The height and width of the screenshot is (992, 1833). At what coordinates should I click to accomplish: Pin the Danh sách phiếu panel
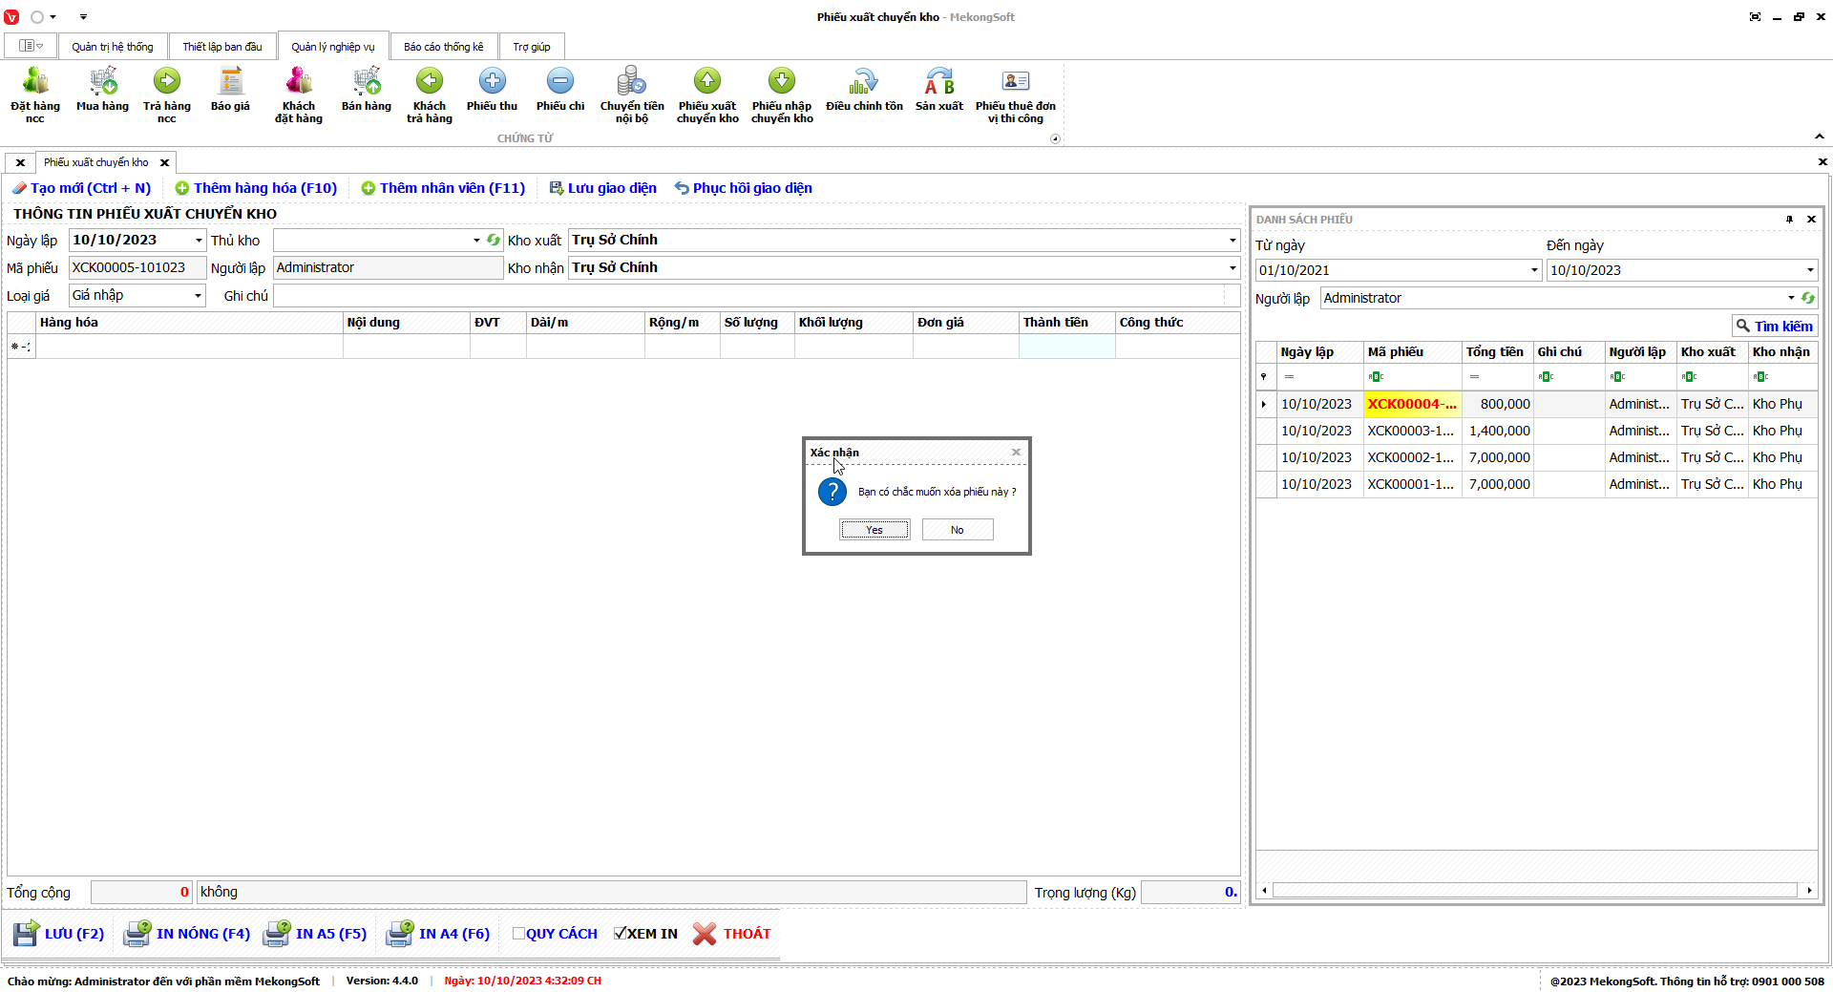(1789, 220)
